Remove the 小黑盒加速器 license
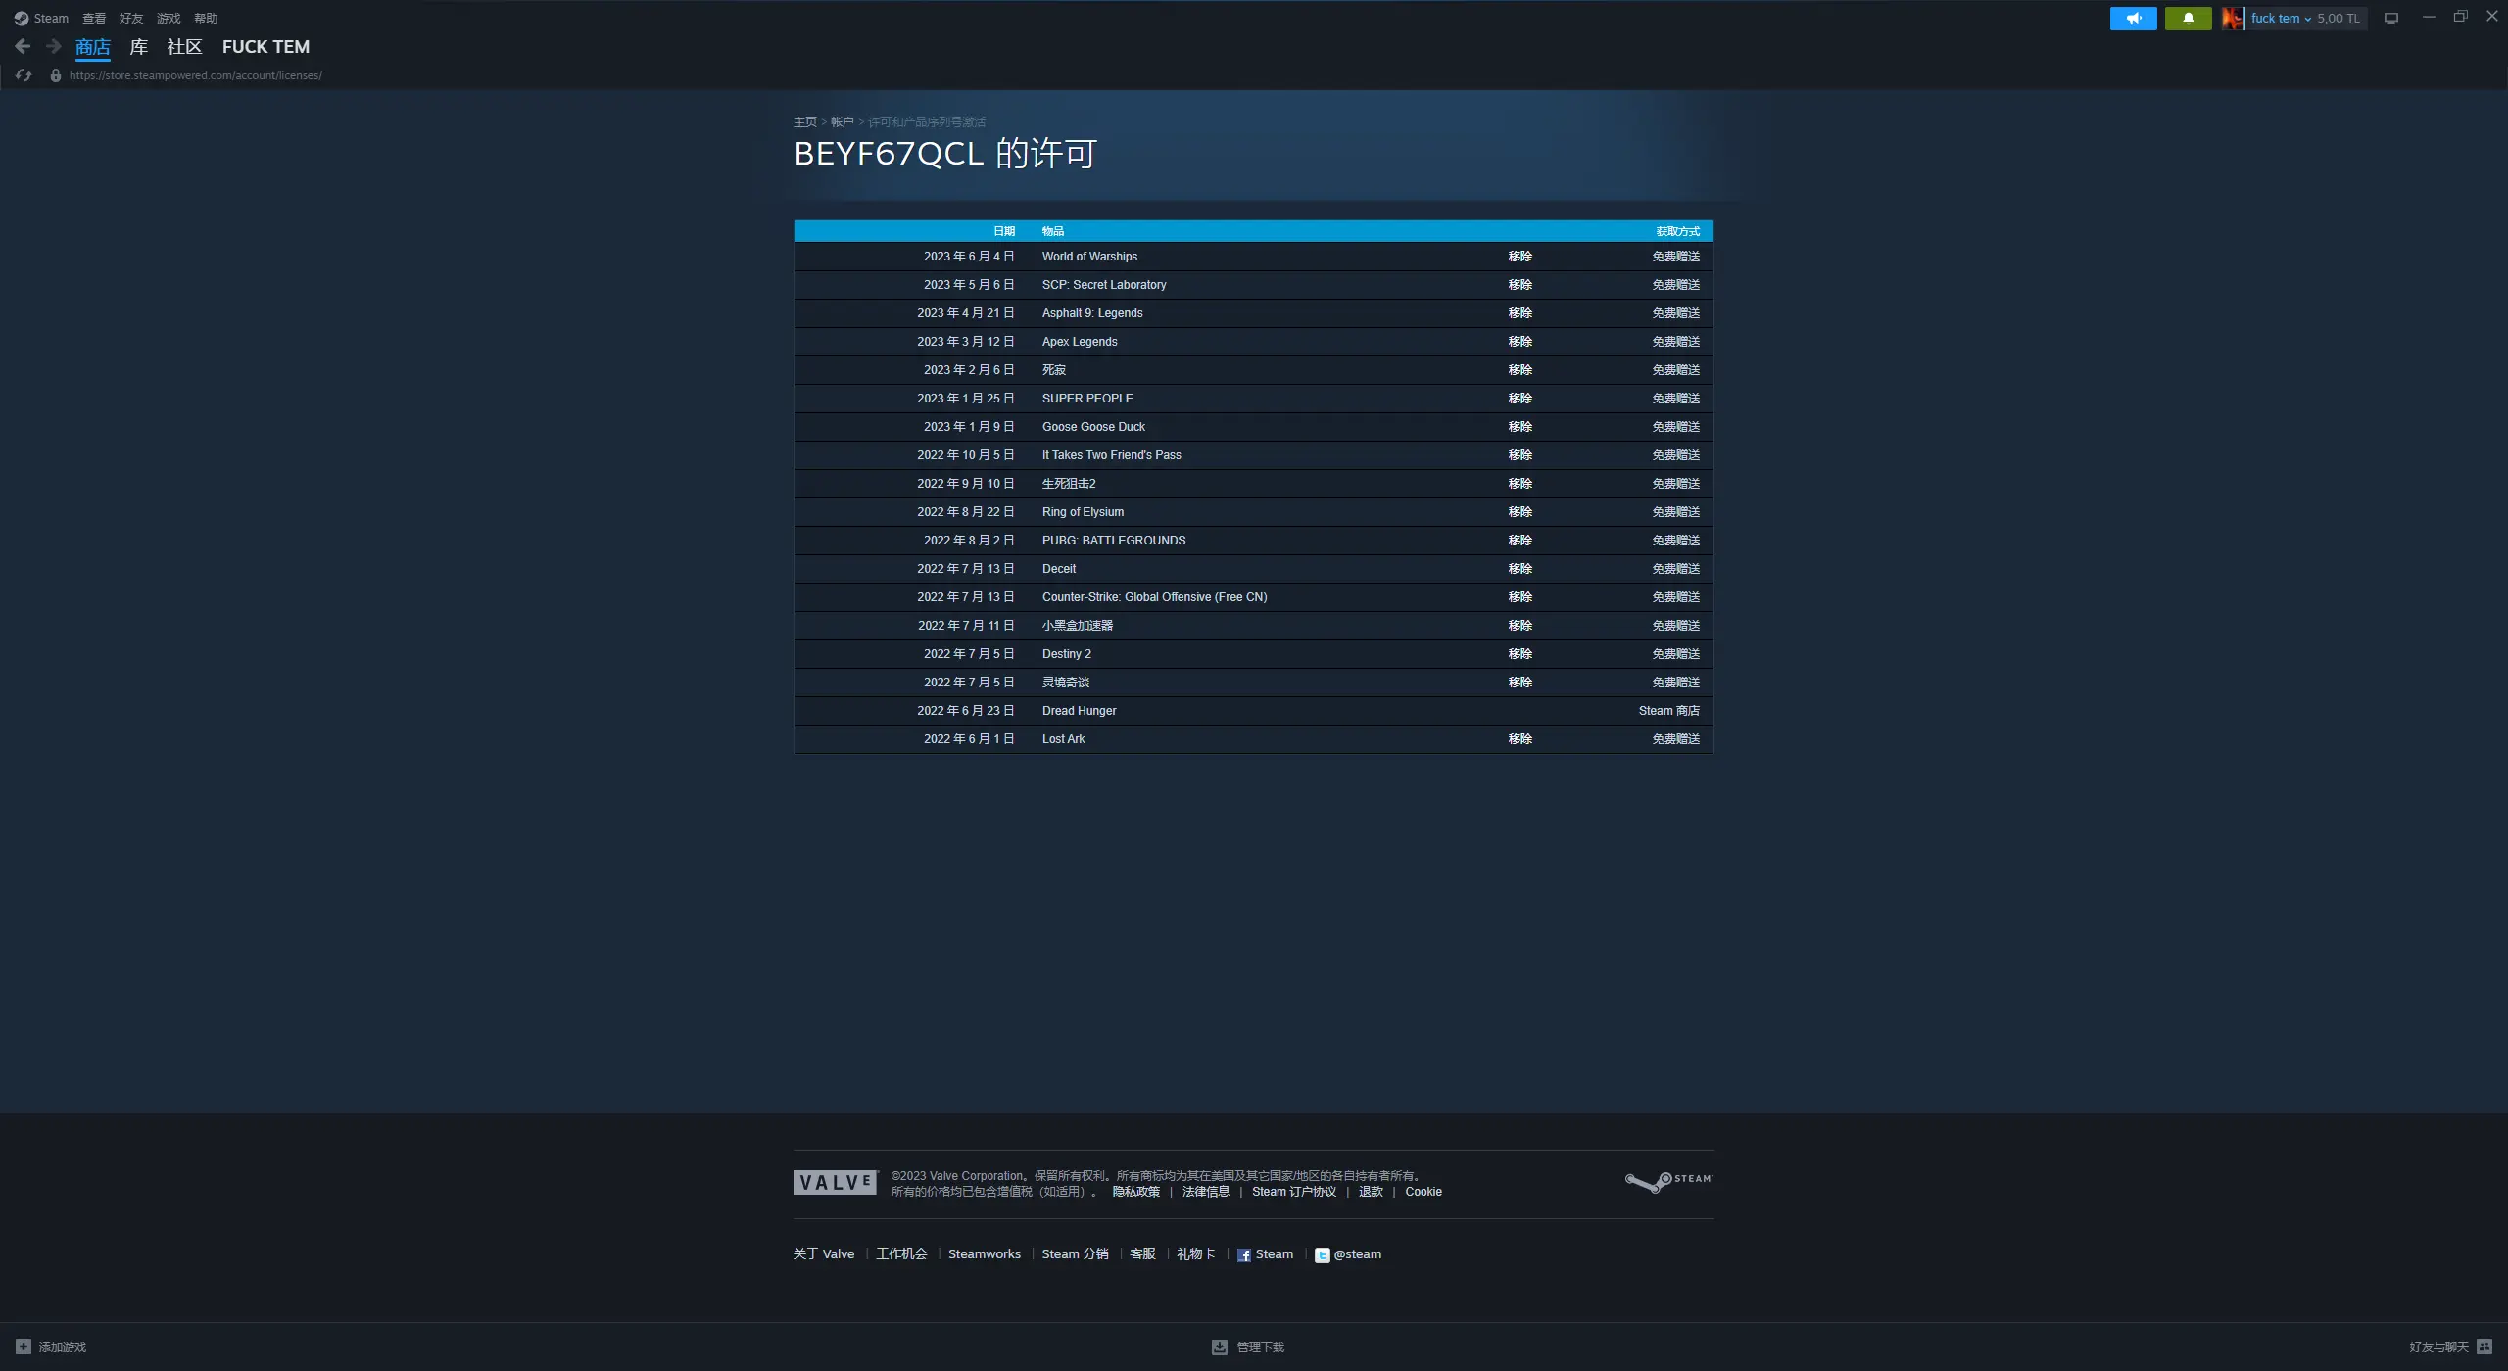 click(1520, 625)
